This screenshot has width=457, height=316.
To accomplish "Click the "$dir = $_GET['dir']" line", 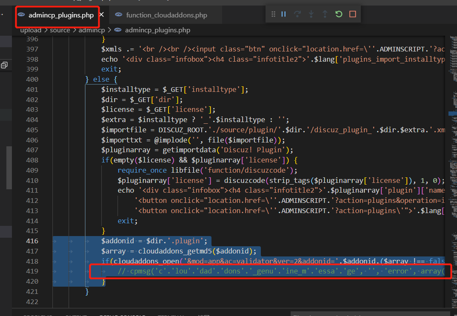I will click(x=142, y=100).
